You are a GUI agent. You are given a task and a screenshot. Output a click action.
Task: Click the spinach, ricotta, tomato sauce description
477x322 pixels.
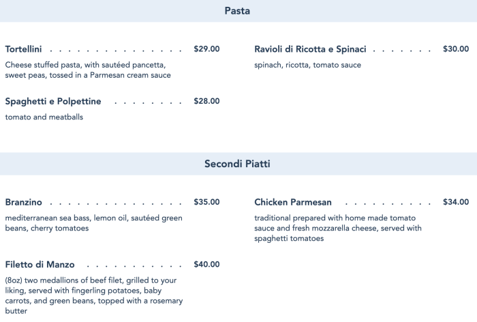coord(307,65)
